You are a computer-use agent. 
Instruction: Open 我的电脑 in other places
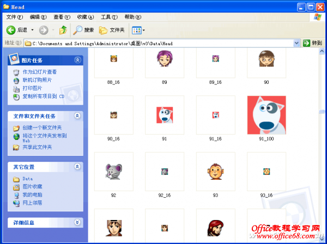click(32, 194)
